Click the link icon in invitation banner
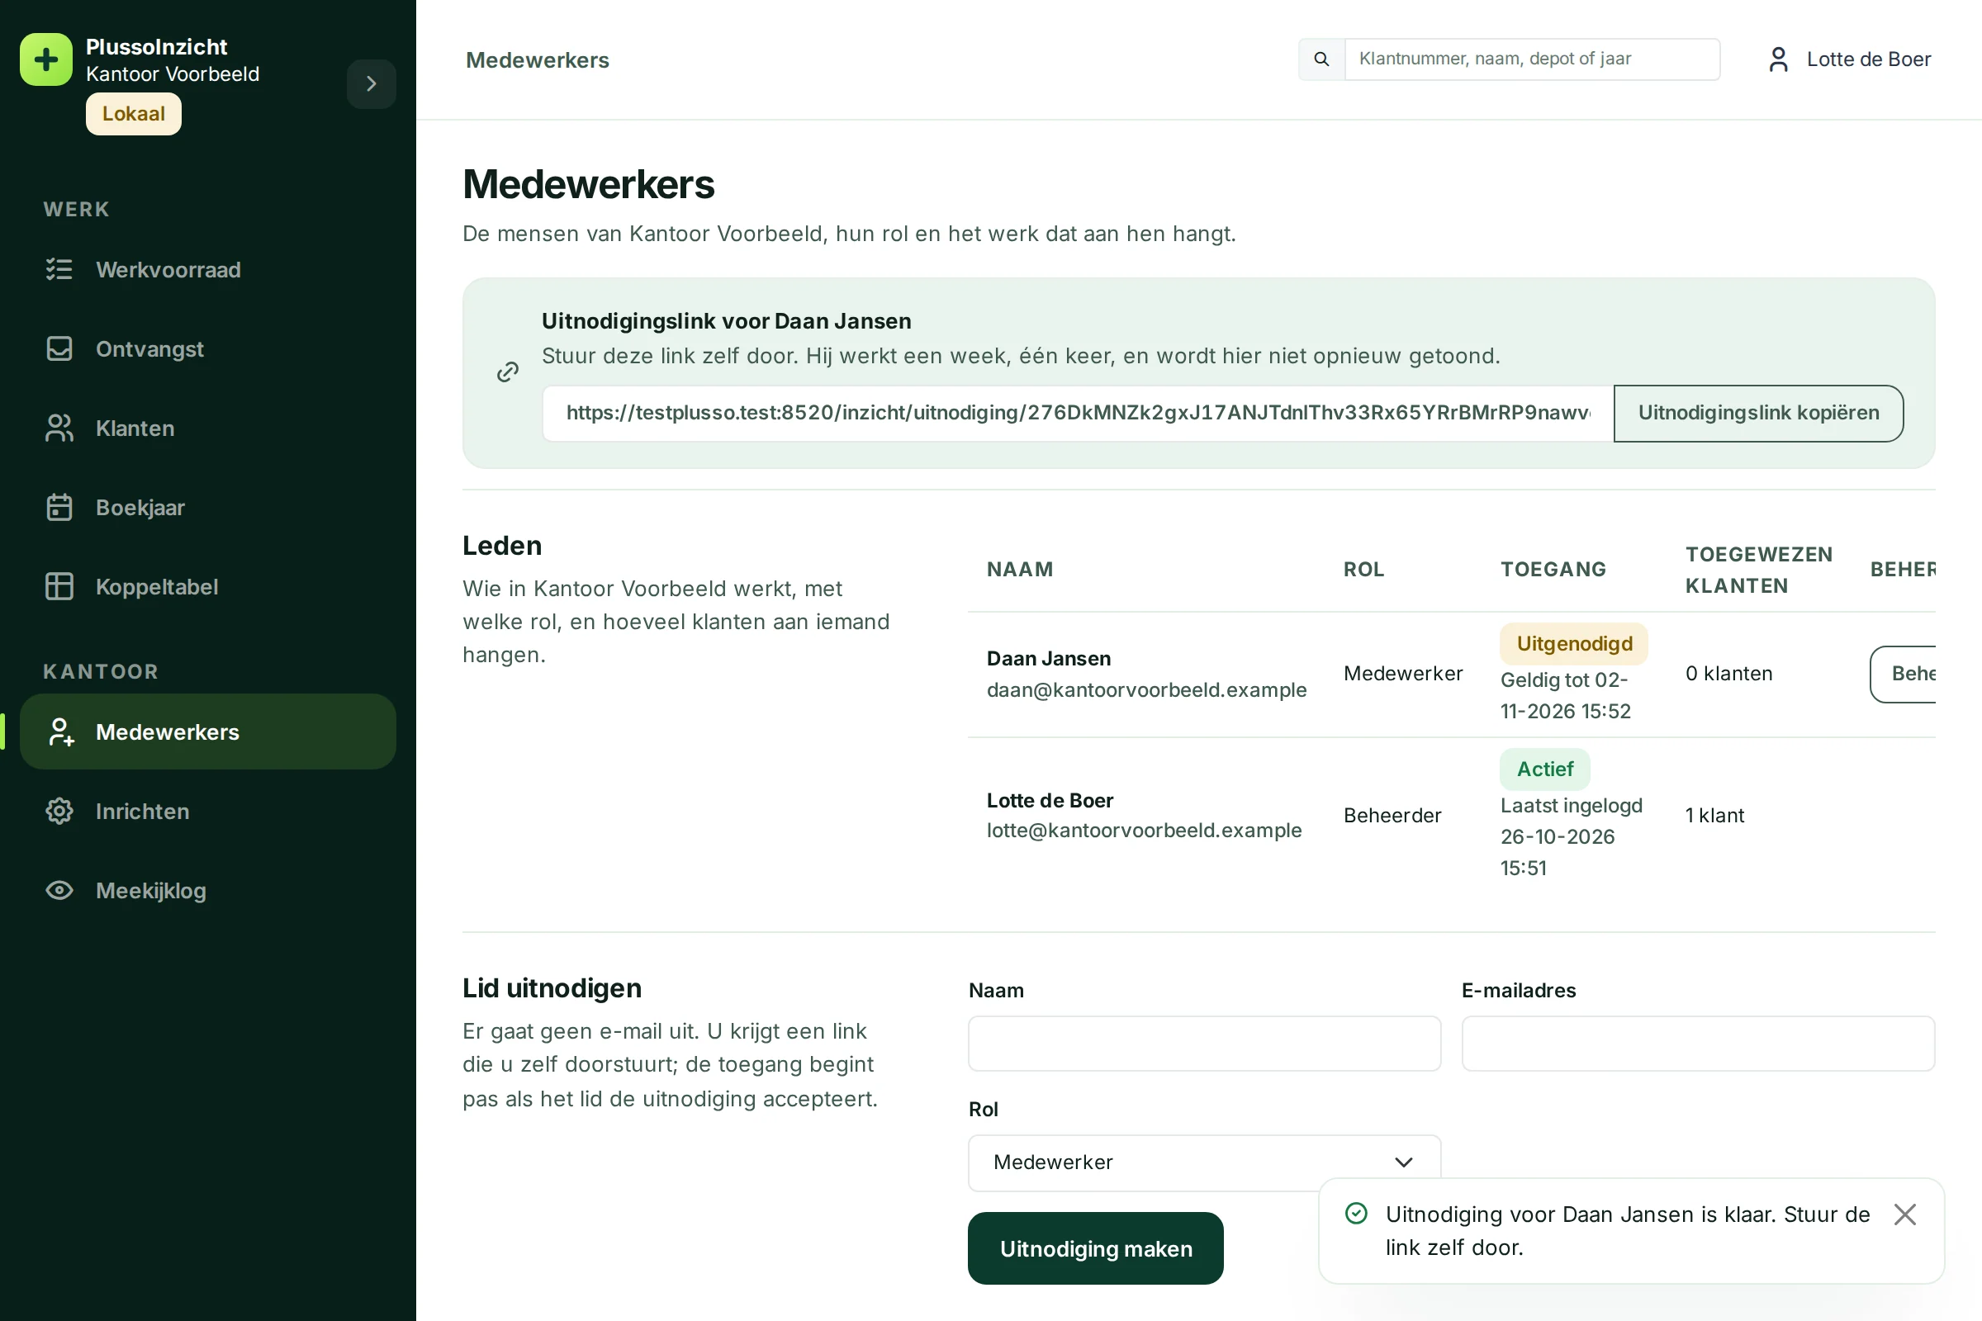 coord(507,372)
